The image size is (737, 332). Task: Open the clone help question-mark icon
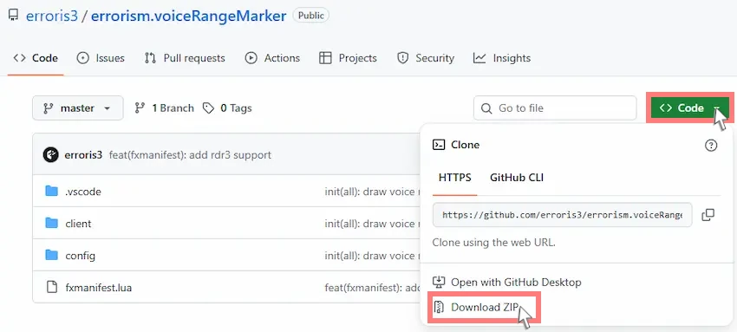click(711, 145)
